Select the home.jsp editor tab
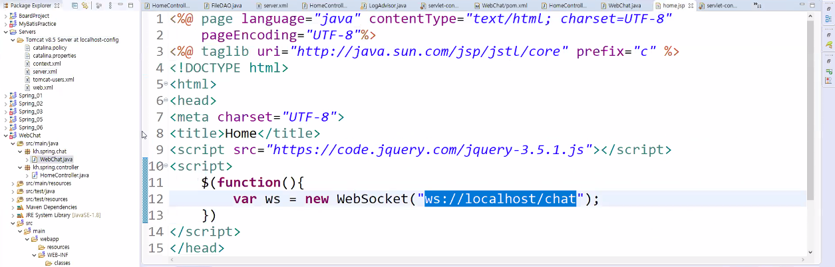 [x=673, y=5]
